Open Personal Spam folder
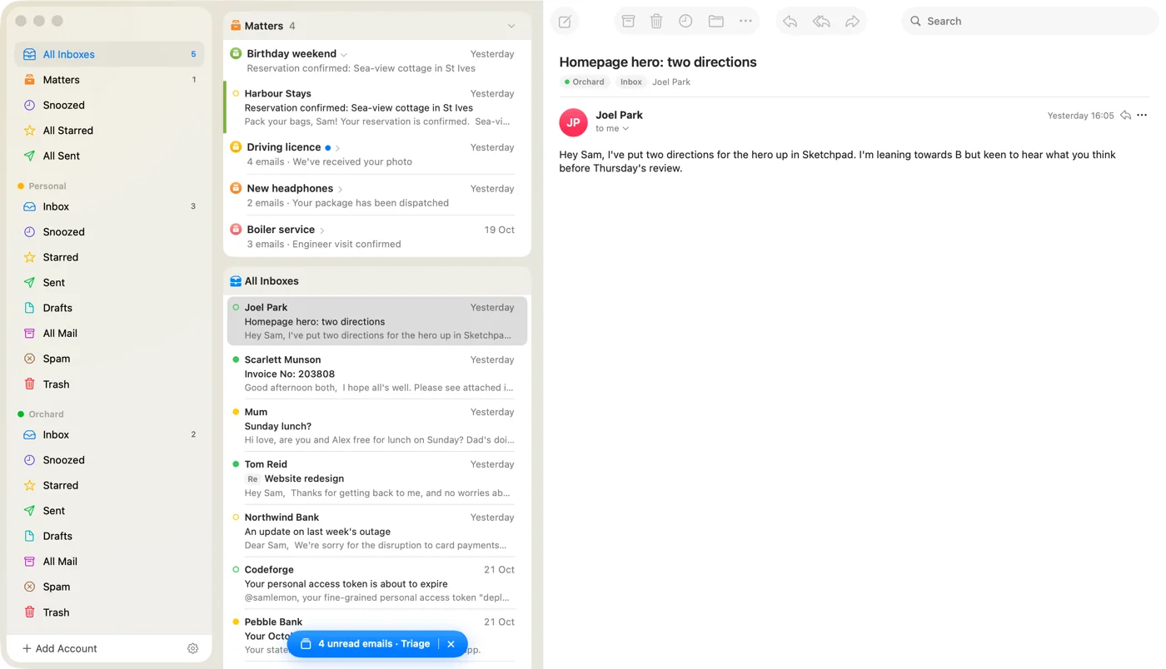This screenshot has width=1166, height=669. tap(109, 359)
